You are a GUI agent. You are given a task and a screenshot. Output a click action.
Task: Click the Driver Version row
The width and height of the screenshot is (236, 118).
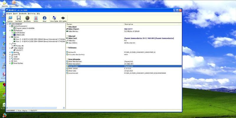pyautogui.click(x=124, y=68)
